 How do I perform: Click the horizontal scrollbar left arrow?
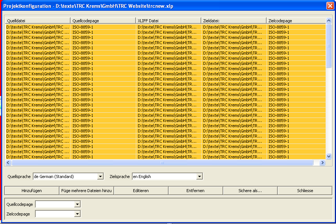click(8, 163)
